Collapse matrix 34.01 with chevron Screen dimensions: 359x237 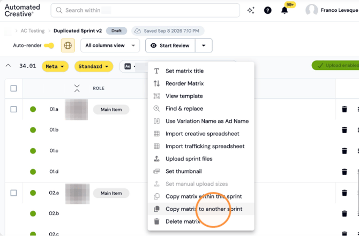click(x=8, y=66)
